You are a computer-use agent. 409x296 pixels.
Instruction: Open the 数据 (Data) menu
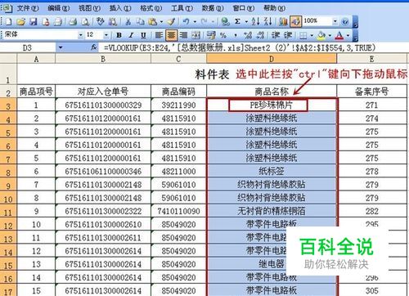pyautogui.click(x=213, y=8)
